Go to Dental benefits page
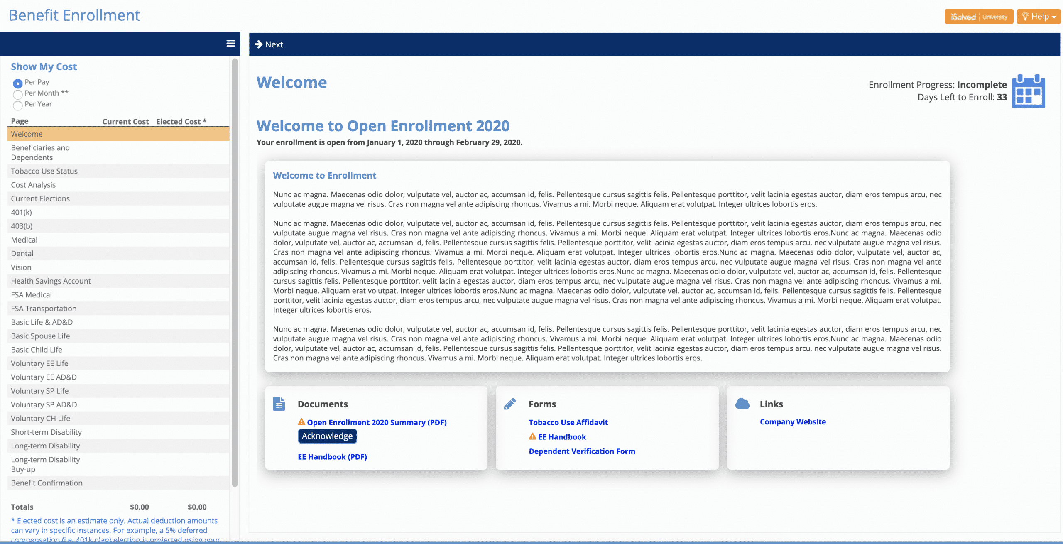The height and width of the screenshot is (544, 1063). click(x=118, y=253)
